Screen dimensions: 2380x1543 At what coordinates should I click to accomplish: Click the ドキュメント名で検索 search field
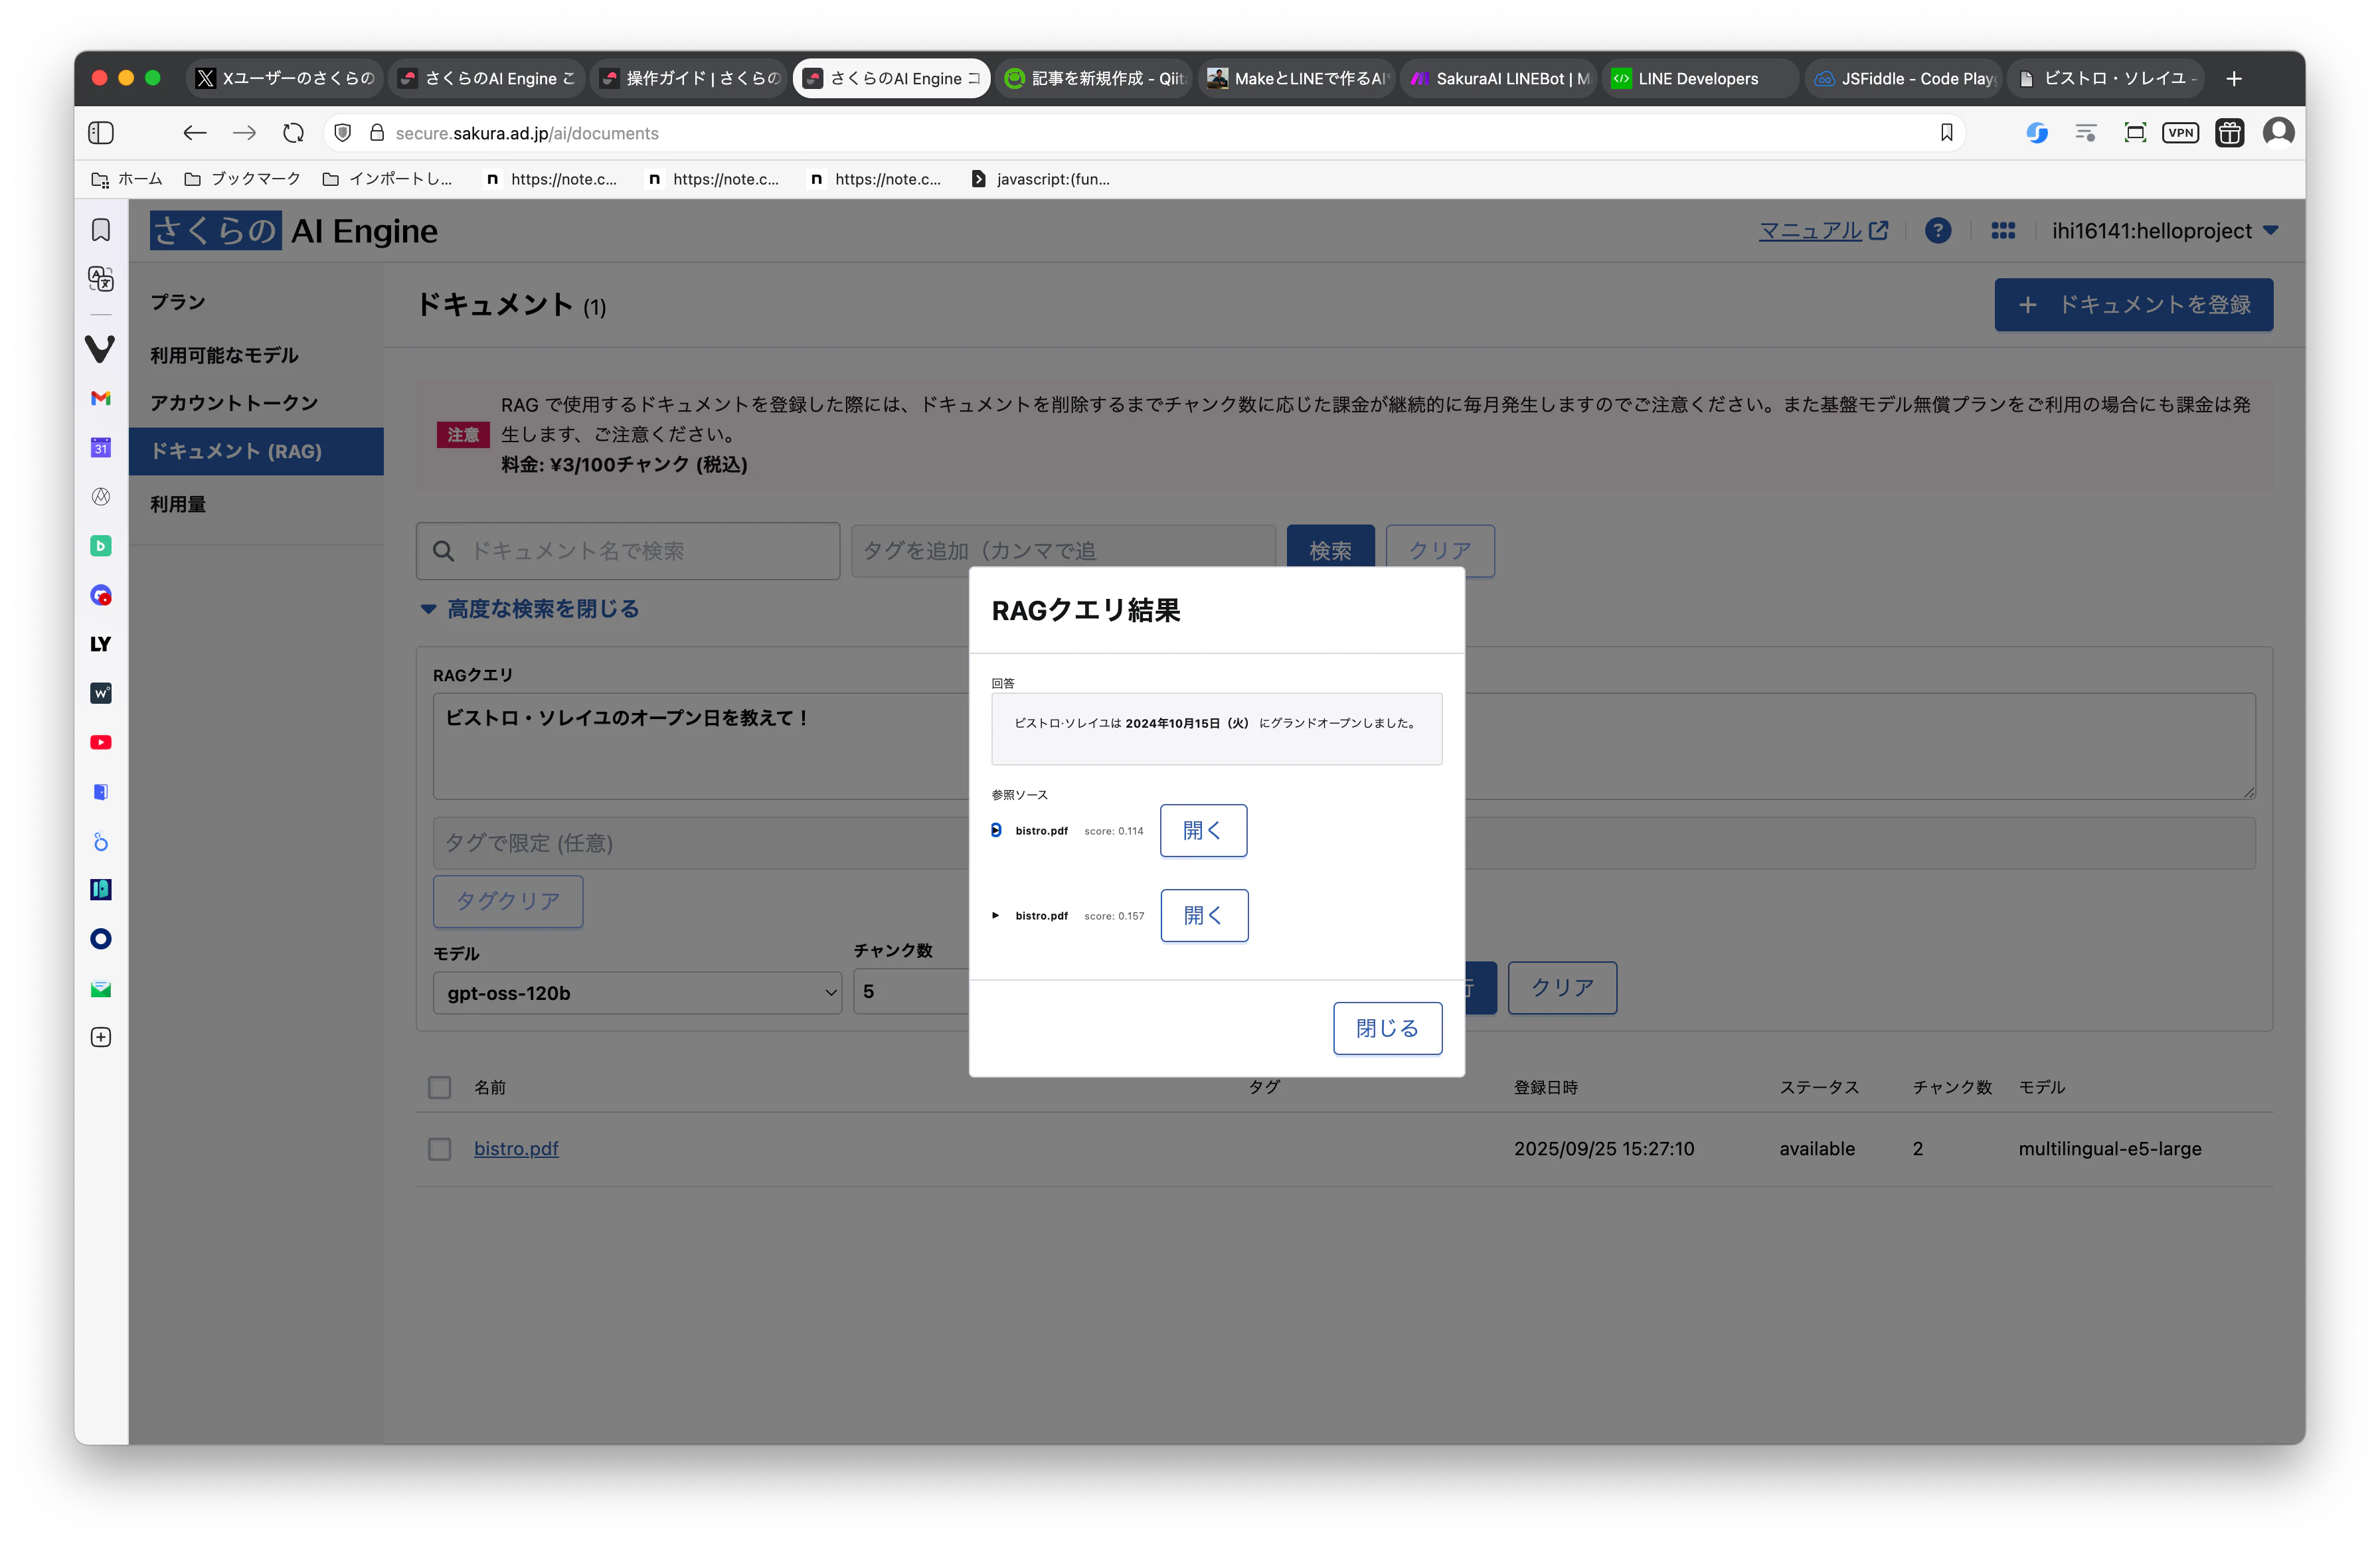coord(628,550)
